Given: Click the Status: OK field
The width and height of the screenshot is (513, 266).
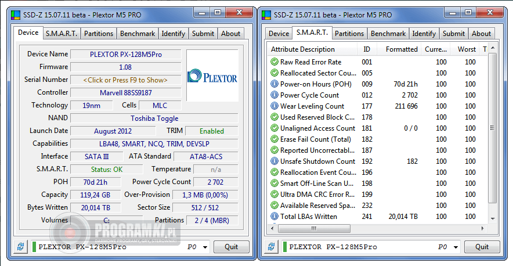Looking at the screenshot, I should point(107,170).
